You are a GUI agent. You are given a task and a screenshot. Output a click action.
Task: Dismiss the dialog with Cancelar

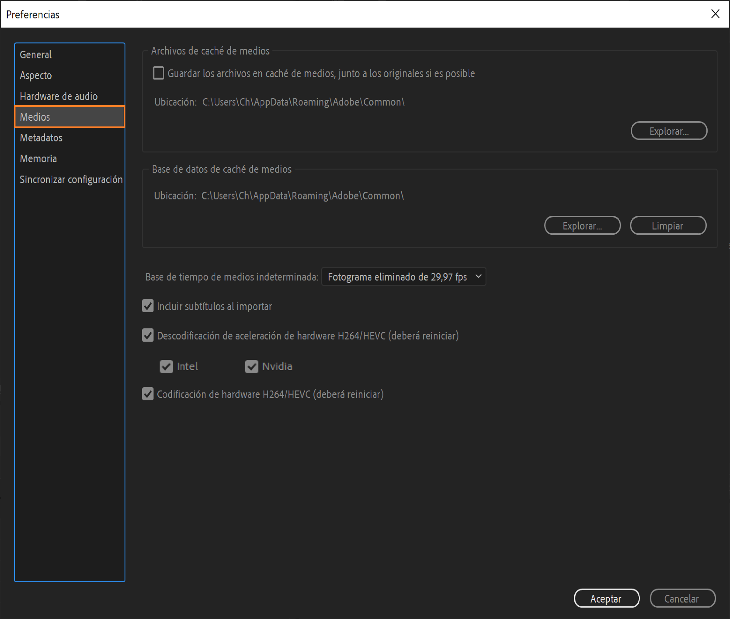[682, 598]
